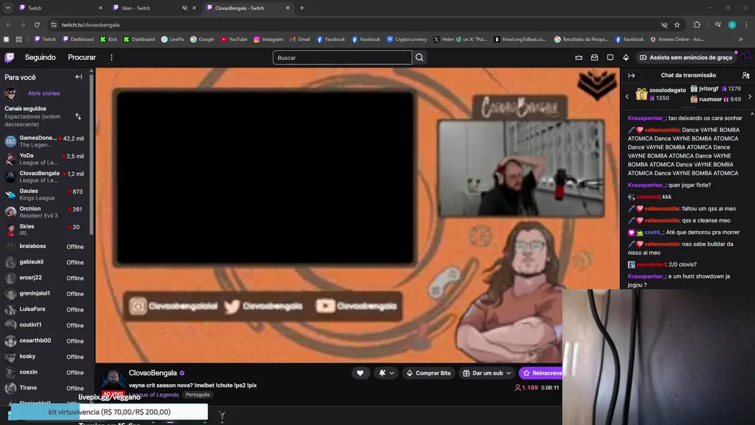Screen dimensions: 755x425
Task: Open Chrome profile G avatar
Action: (732, 25)
